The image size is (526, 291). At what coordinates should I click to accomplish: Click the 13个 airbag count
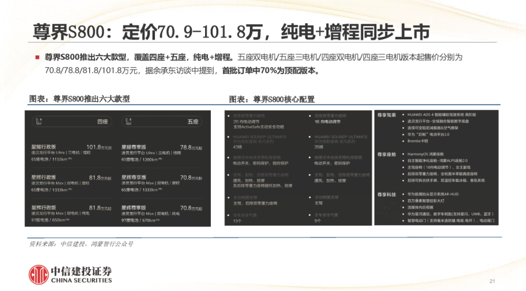pyautogui.click(x=237, y=221)
